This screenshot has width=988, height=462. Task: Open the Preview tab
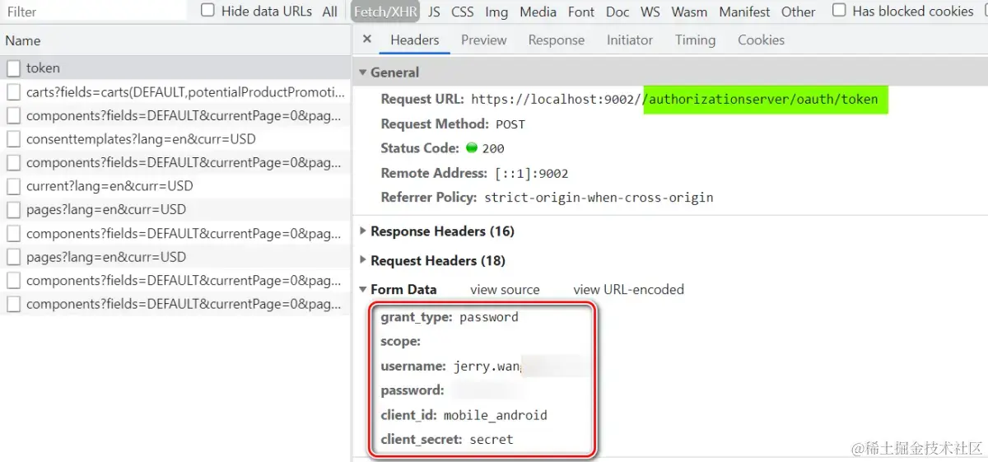coord(484,40)
